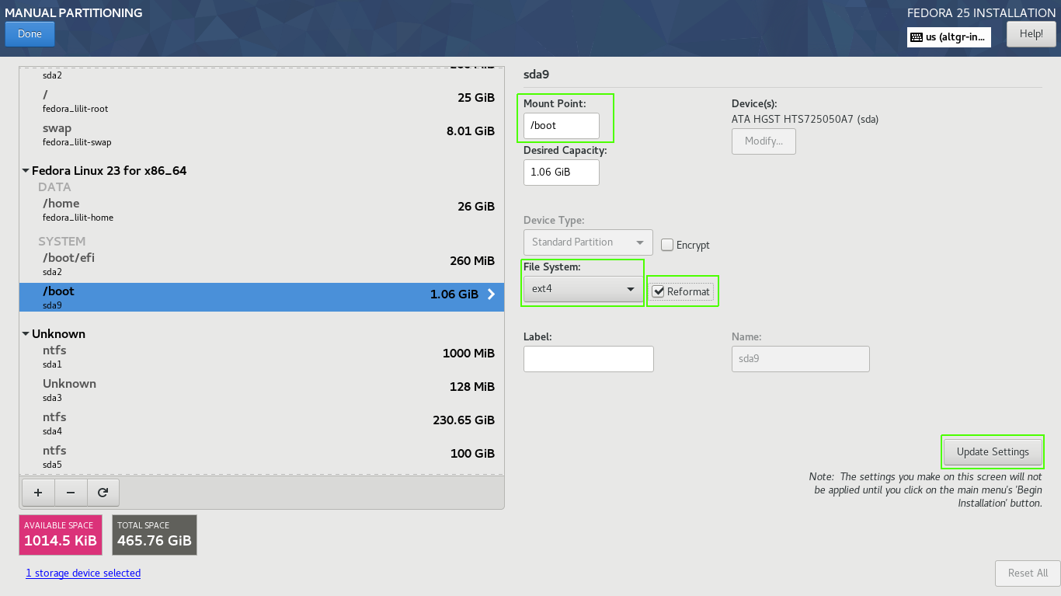Viewport: 1061px width, 596px height.
Task: Click the FEDORA 25 INSTALLATION title
Action: [982, 13]
